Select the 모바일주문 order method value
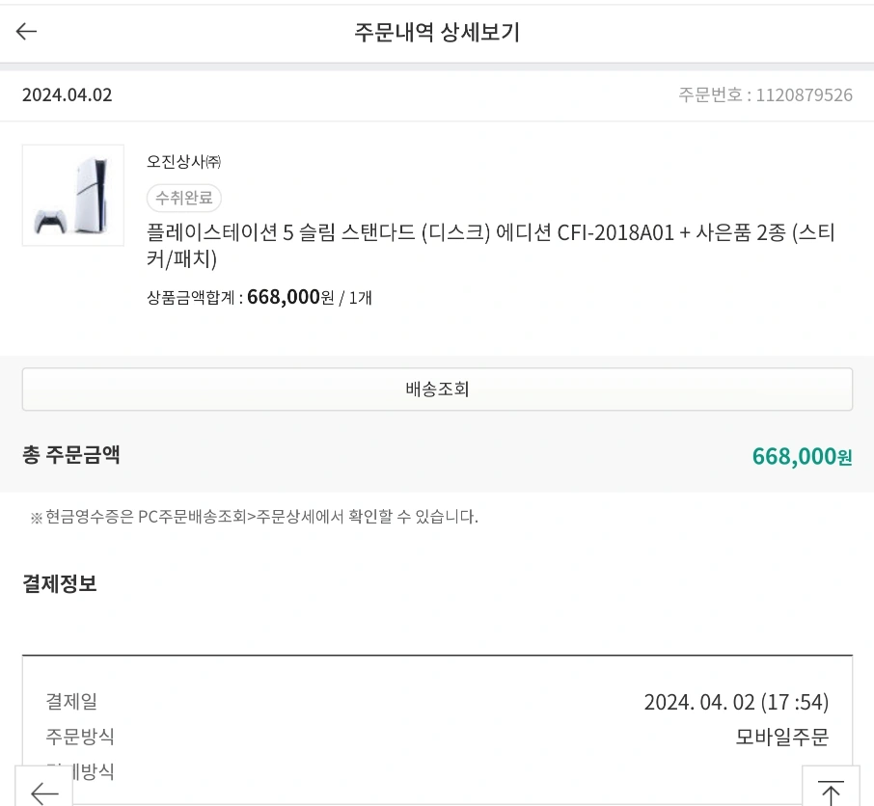This screenshot has width=874, height=806. (782, 737)
